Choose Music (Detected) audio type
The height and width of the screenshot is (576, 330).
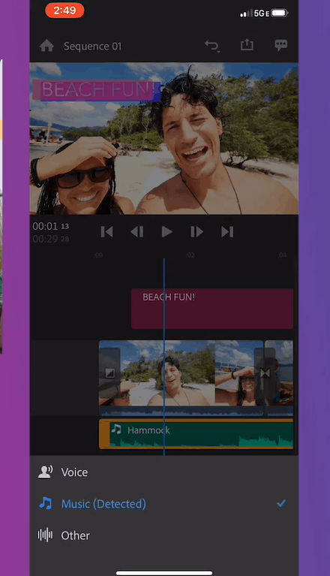point(164,504)
